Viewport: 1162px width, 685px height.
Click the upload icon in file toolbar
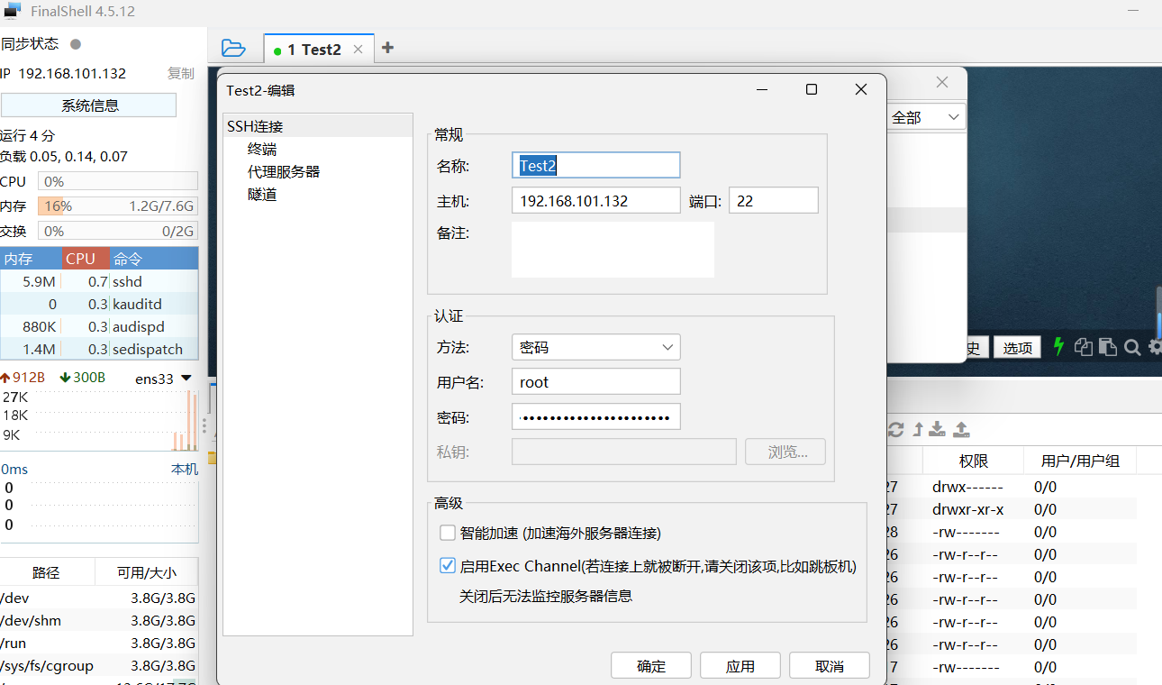pos(961,430)
